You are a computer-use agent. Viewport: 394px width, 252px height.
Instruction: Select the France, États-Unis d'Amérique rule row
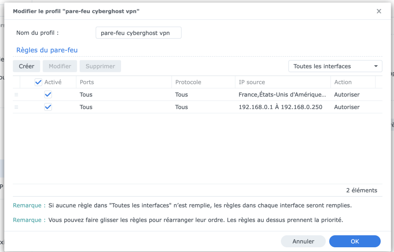197,94
